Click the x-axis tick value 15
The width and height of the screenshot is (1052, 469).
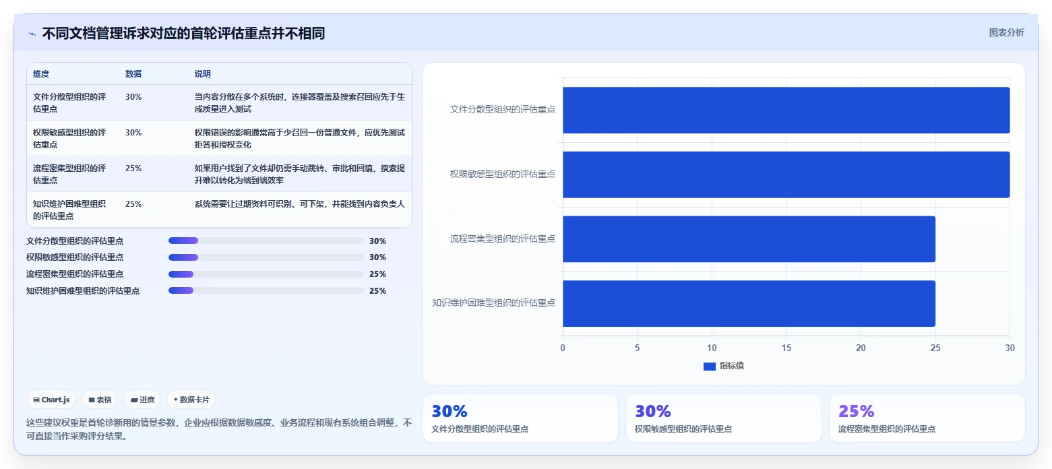(786, 348)
